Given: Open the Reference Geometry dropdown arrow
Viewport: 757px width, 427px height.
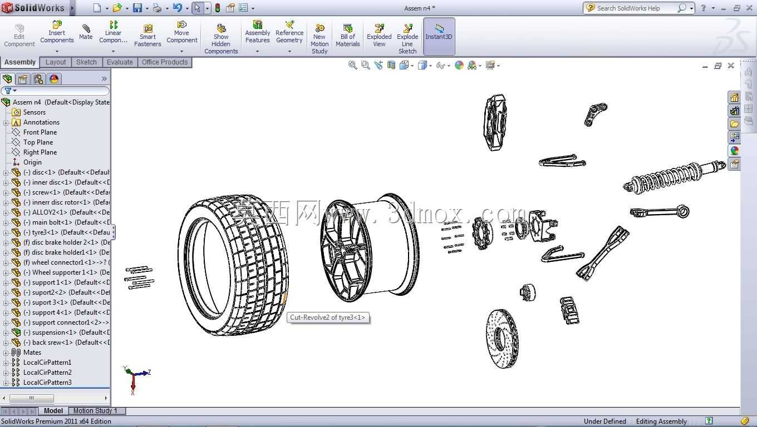Looking at the screenshot, I should (x=289, y=52).
